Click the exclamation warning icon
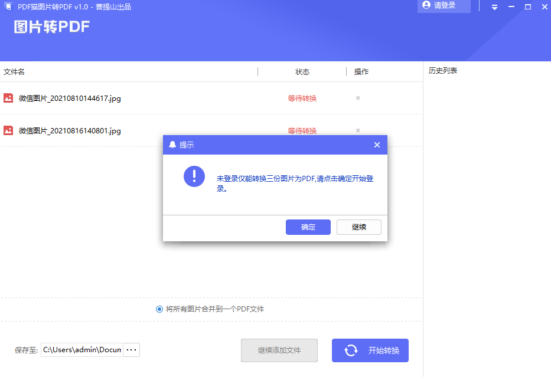The image size is (551, 377). (x=194, y=176)
